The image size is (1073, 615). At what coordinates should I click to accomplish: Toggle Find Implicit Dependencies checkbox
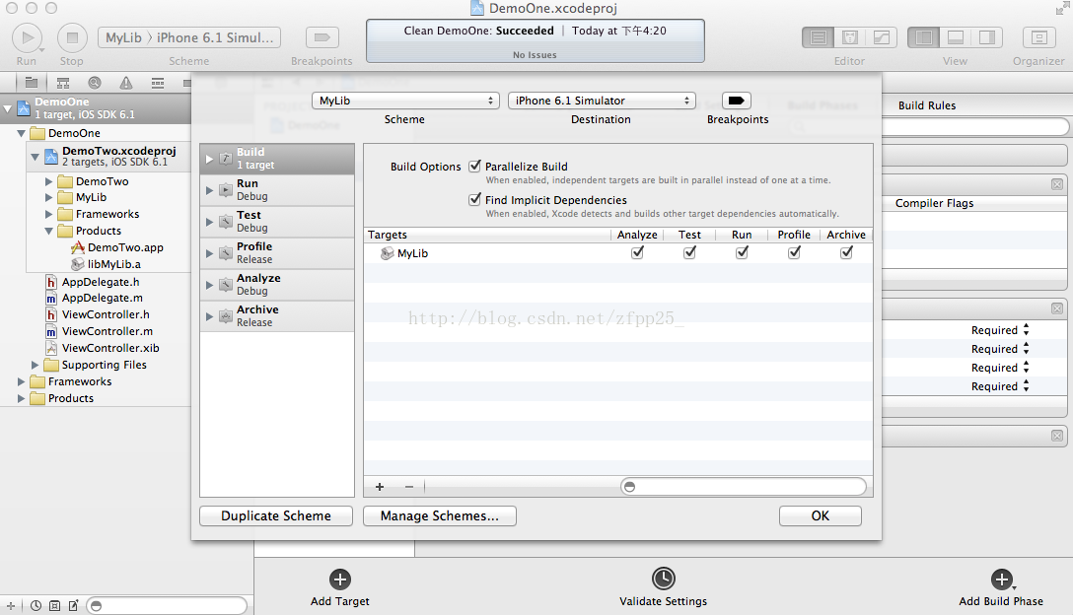click(474, 199)
